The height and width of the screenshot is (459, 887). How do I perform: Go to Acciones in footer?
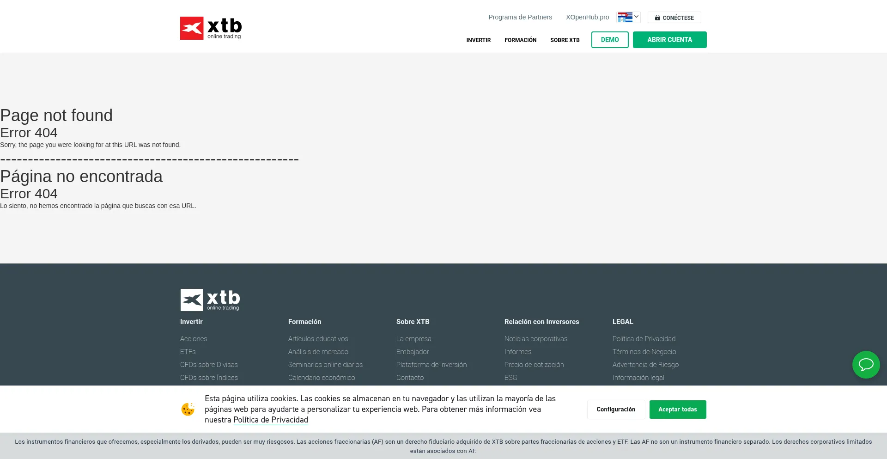(x=194, y=339)
